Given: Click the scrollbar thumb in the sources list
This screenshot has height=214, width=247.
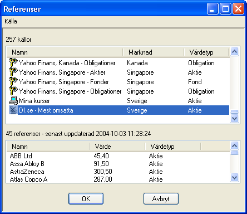Looking at the screenshot, I should [x=235, y=111].
